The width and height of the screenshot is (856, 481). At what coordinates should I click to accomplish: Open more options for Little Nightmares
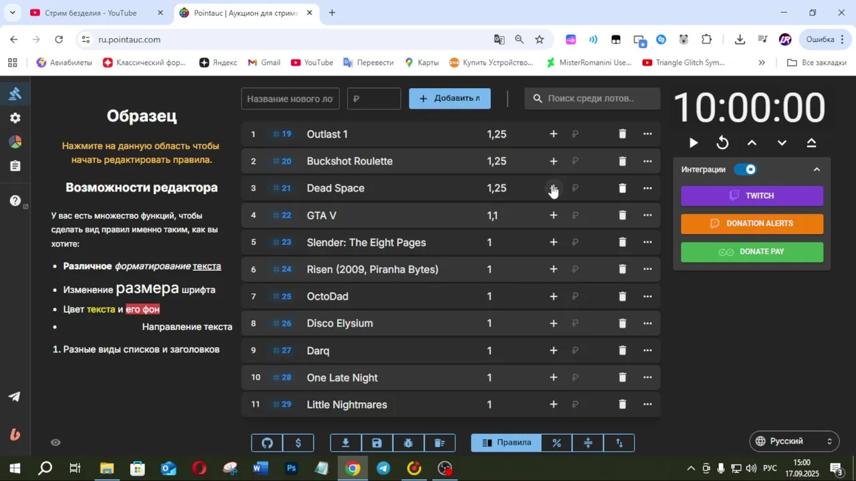[647, 404]
